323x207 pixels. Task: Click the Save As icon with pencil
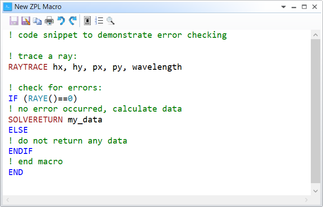[x=26, y=21]
